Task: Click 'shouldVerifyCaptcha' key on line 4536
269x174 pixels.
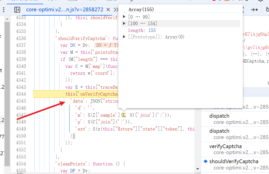Action: coord(81,38)
